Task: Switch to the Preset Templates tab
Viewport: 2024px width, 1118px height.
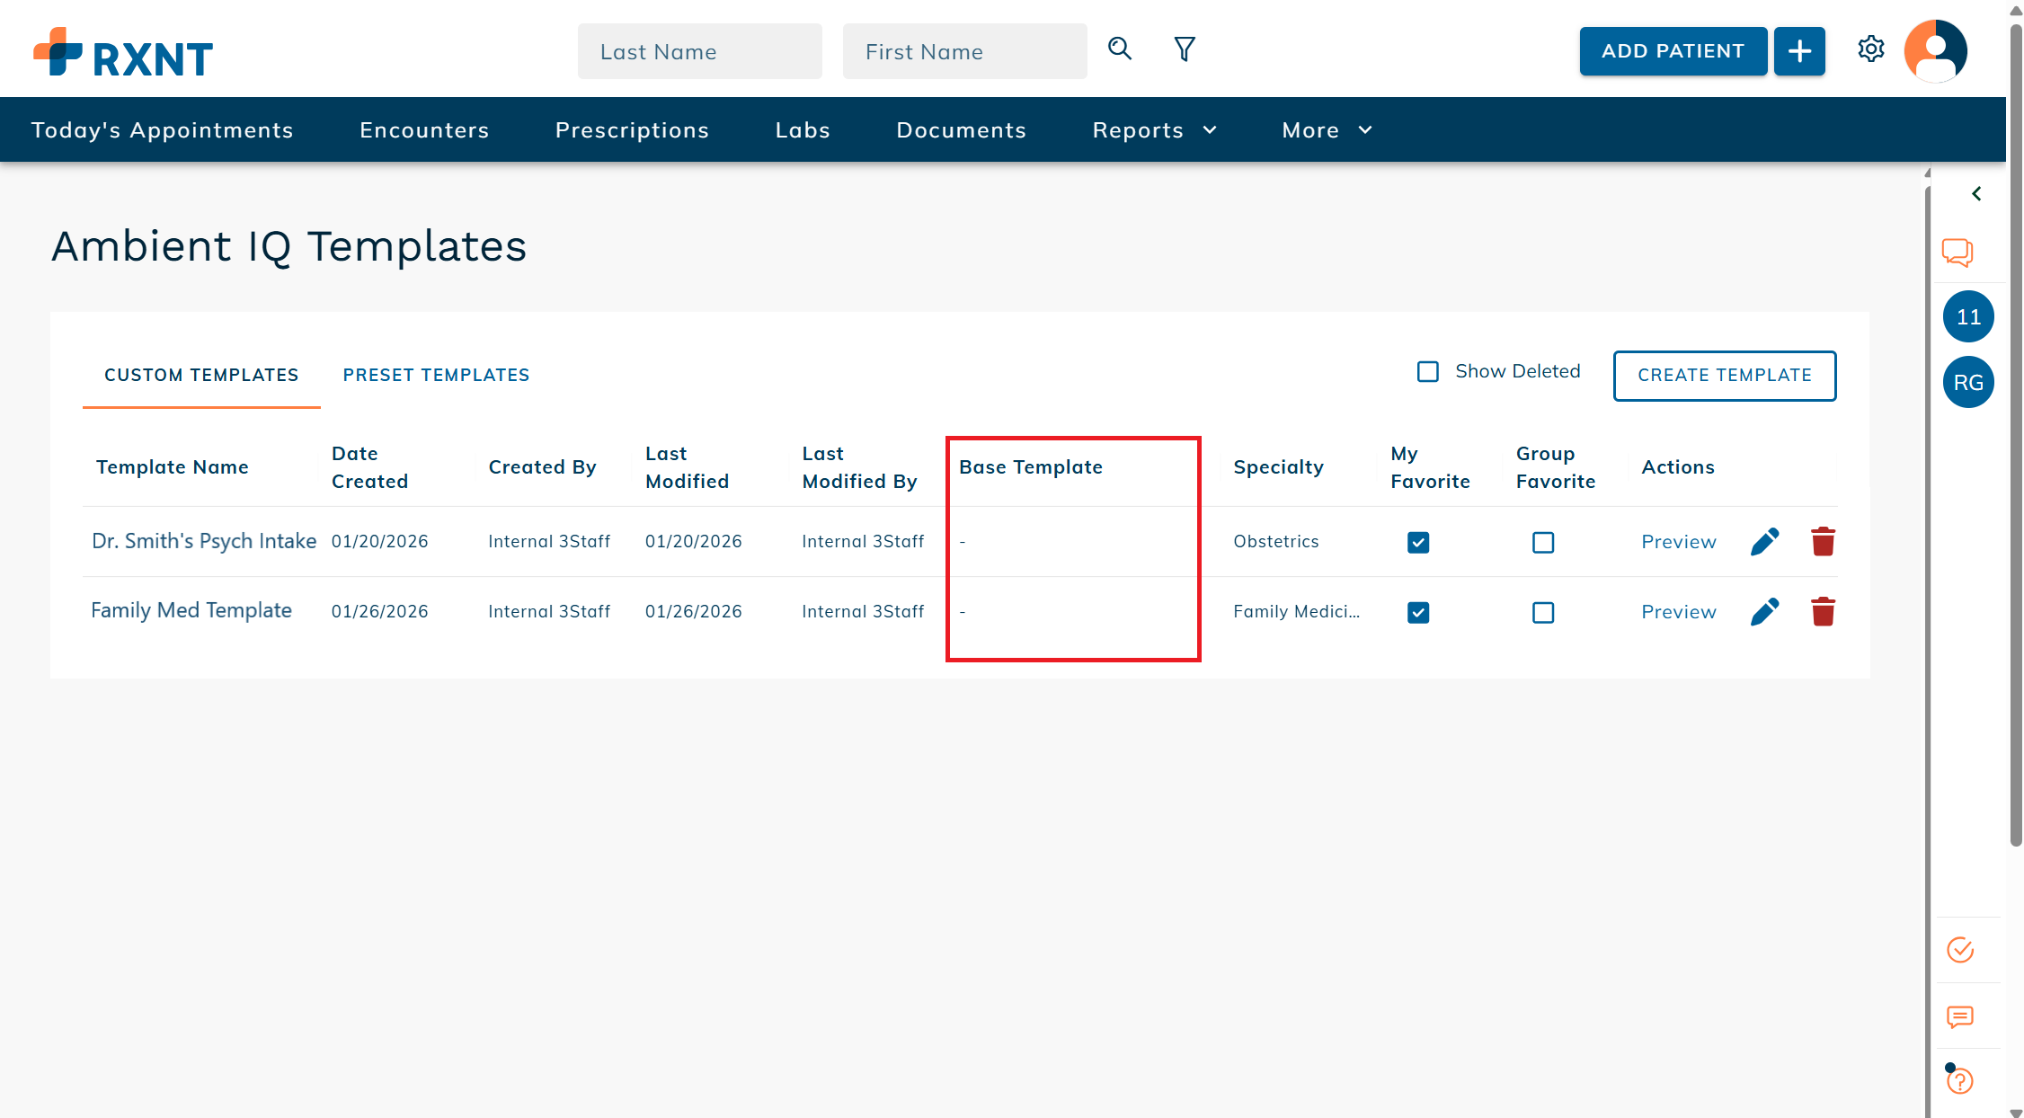Action: (x=436, y=376)
